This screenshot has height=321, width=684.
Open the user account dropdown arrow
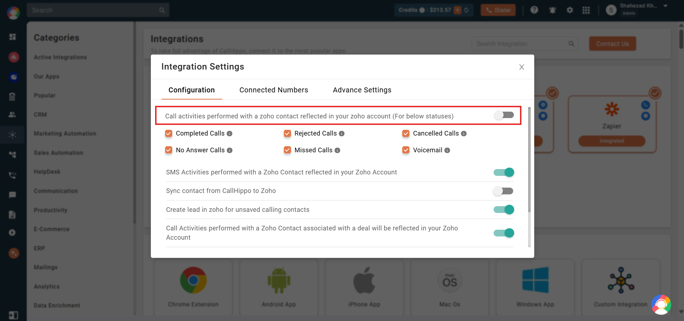pyautogui.click(x=665, y=6)
